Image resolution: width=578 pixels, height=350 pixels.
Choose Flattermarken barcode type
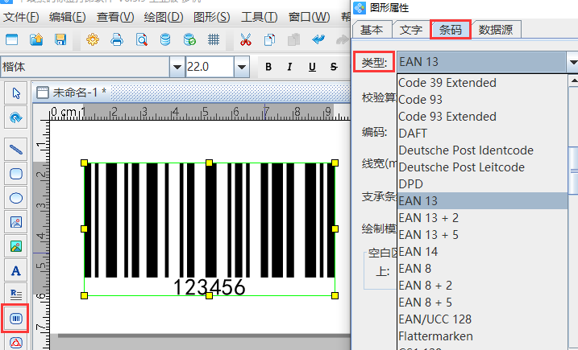pyautogui.click(x=482, y=336)
